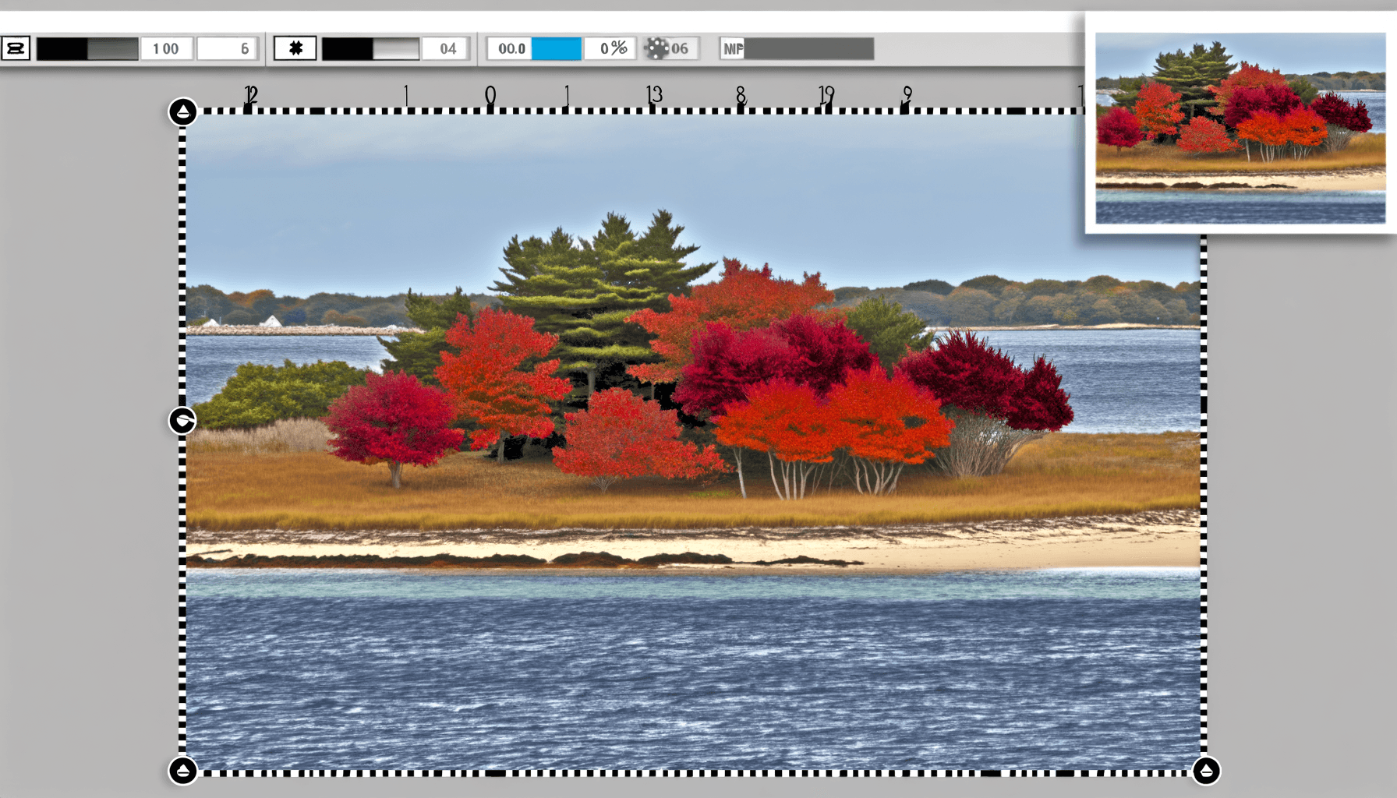Click the blue color swatch in the toolbar
The image size is (1397, 798).
click(555, 48)
